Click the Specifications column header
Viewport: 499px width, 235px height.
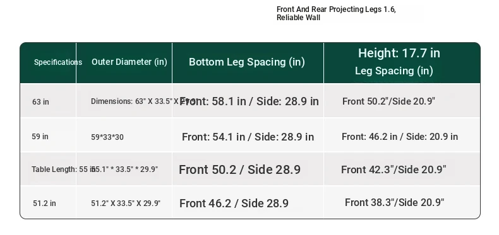click(58, 62)
